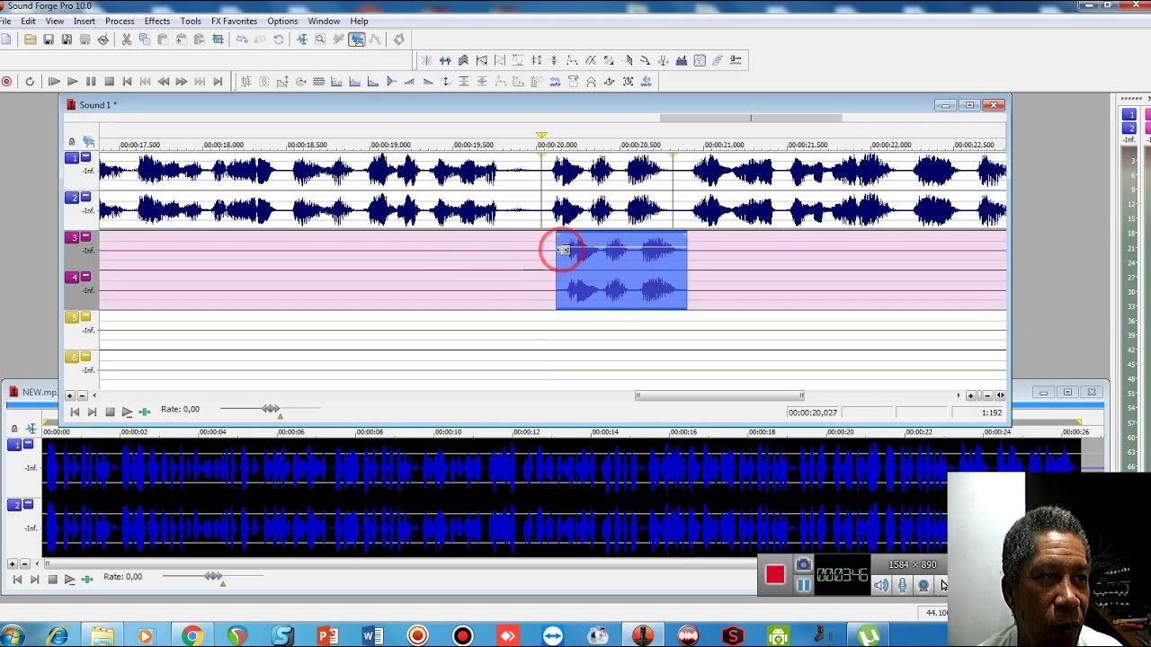Open the FX Favorites menu
Image resolution: width=1151 pixels, height=647 pixels.
pyautogui.click(x=234, y=21)
